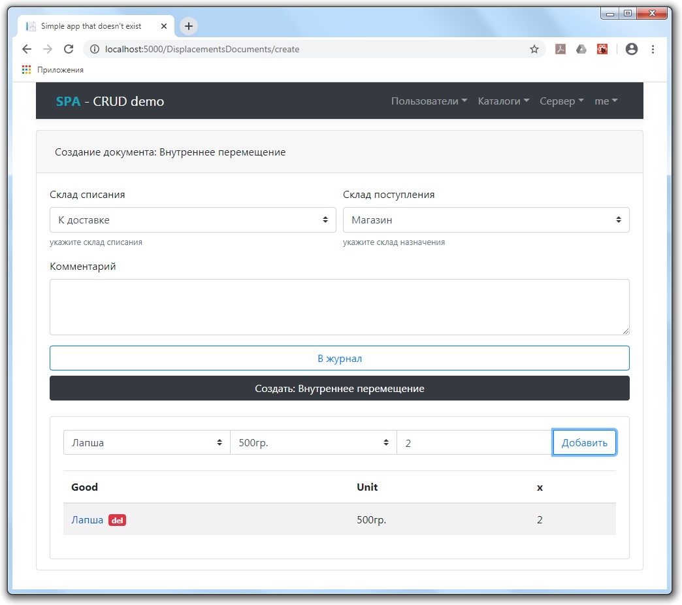Click inside the Комментарий text area
This screenshot has width=682, height=605.
339,307
